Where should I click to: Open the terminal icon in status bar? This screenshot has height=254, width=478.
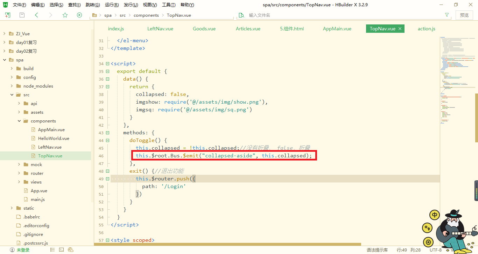point(61,250)
